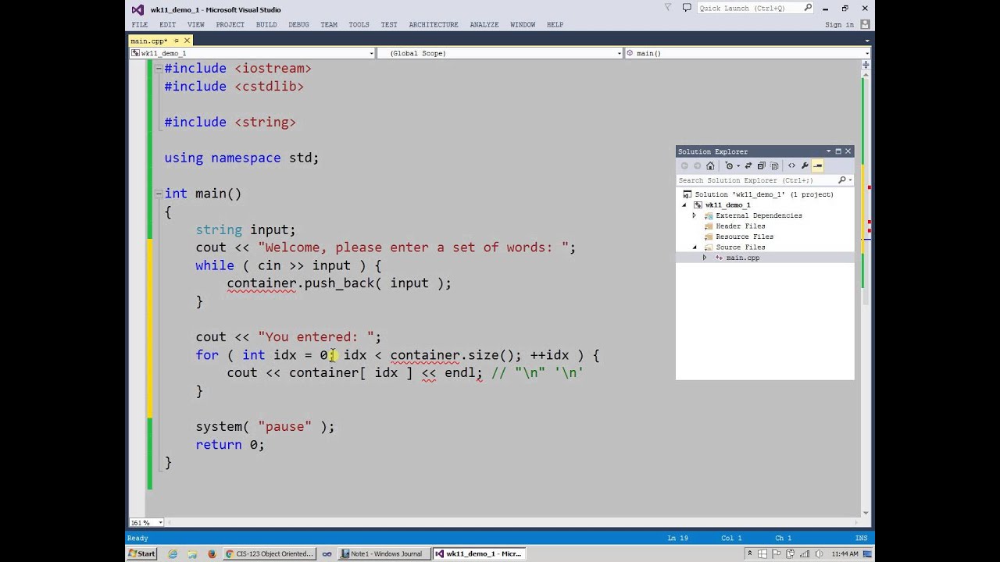Toggle Show All Files in Solution Explorer
The image size is (1000, 562).
(x=774, y=165)
